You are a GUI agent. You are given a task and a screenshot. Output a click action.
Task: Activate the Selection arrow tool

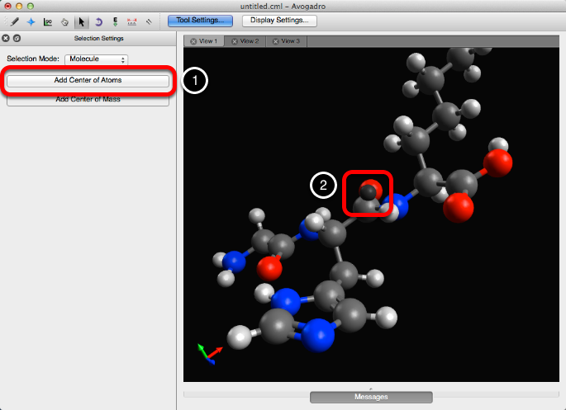[x=82, y=21]
